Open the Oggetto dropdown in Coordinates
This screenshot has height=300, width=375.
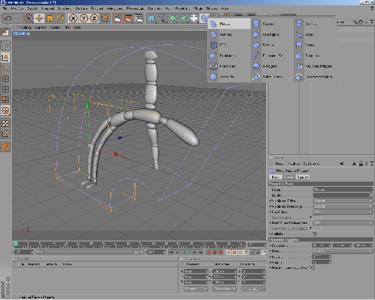(x=196, y=289)
